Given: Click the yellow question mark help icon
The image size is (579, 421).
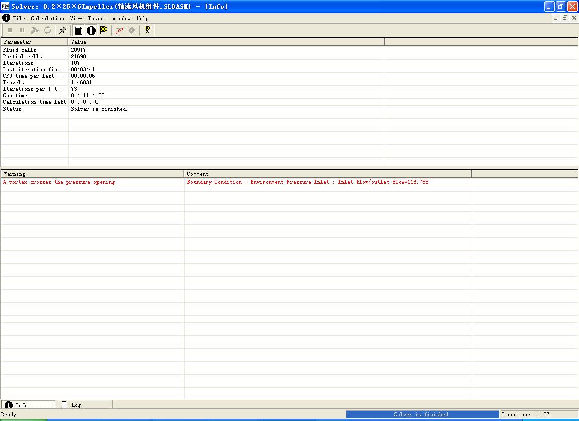Looking at the screenshot, I should tap(147, 30).
